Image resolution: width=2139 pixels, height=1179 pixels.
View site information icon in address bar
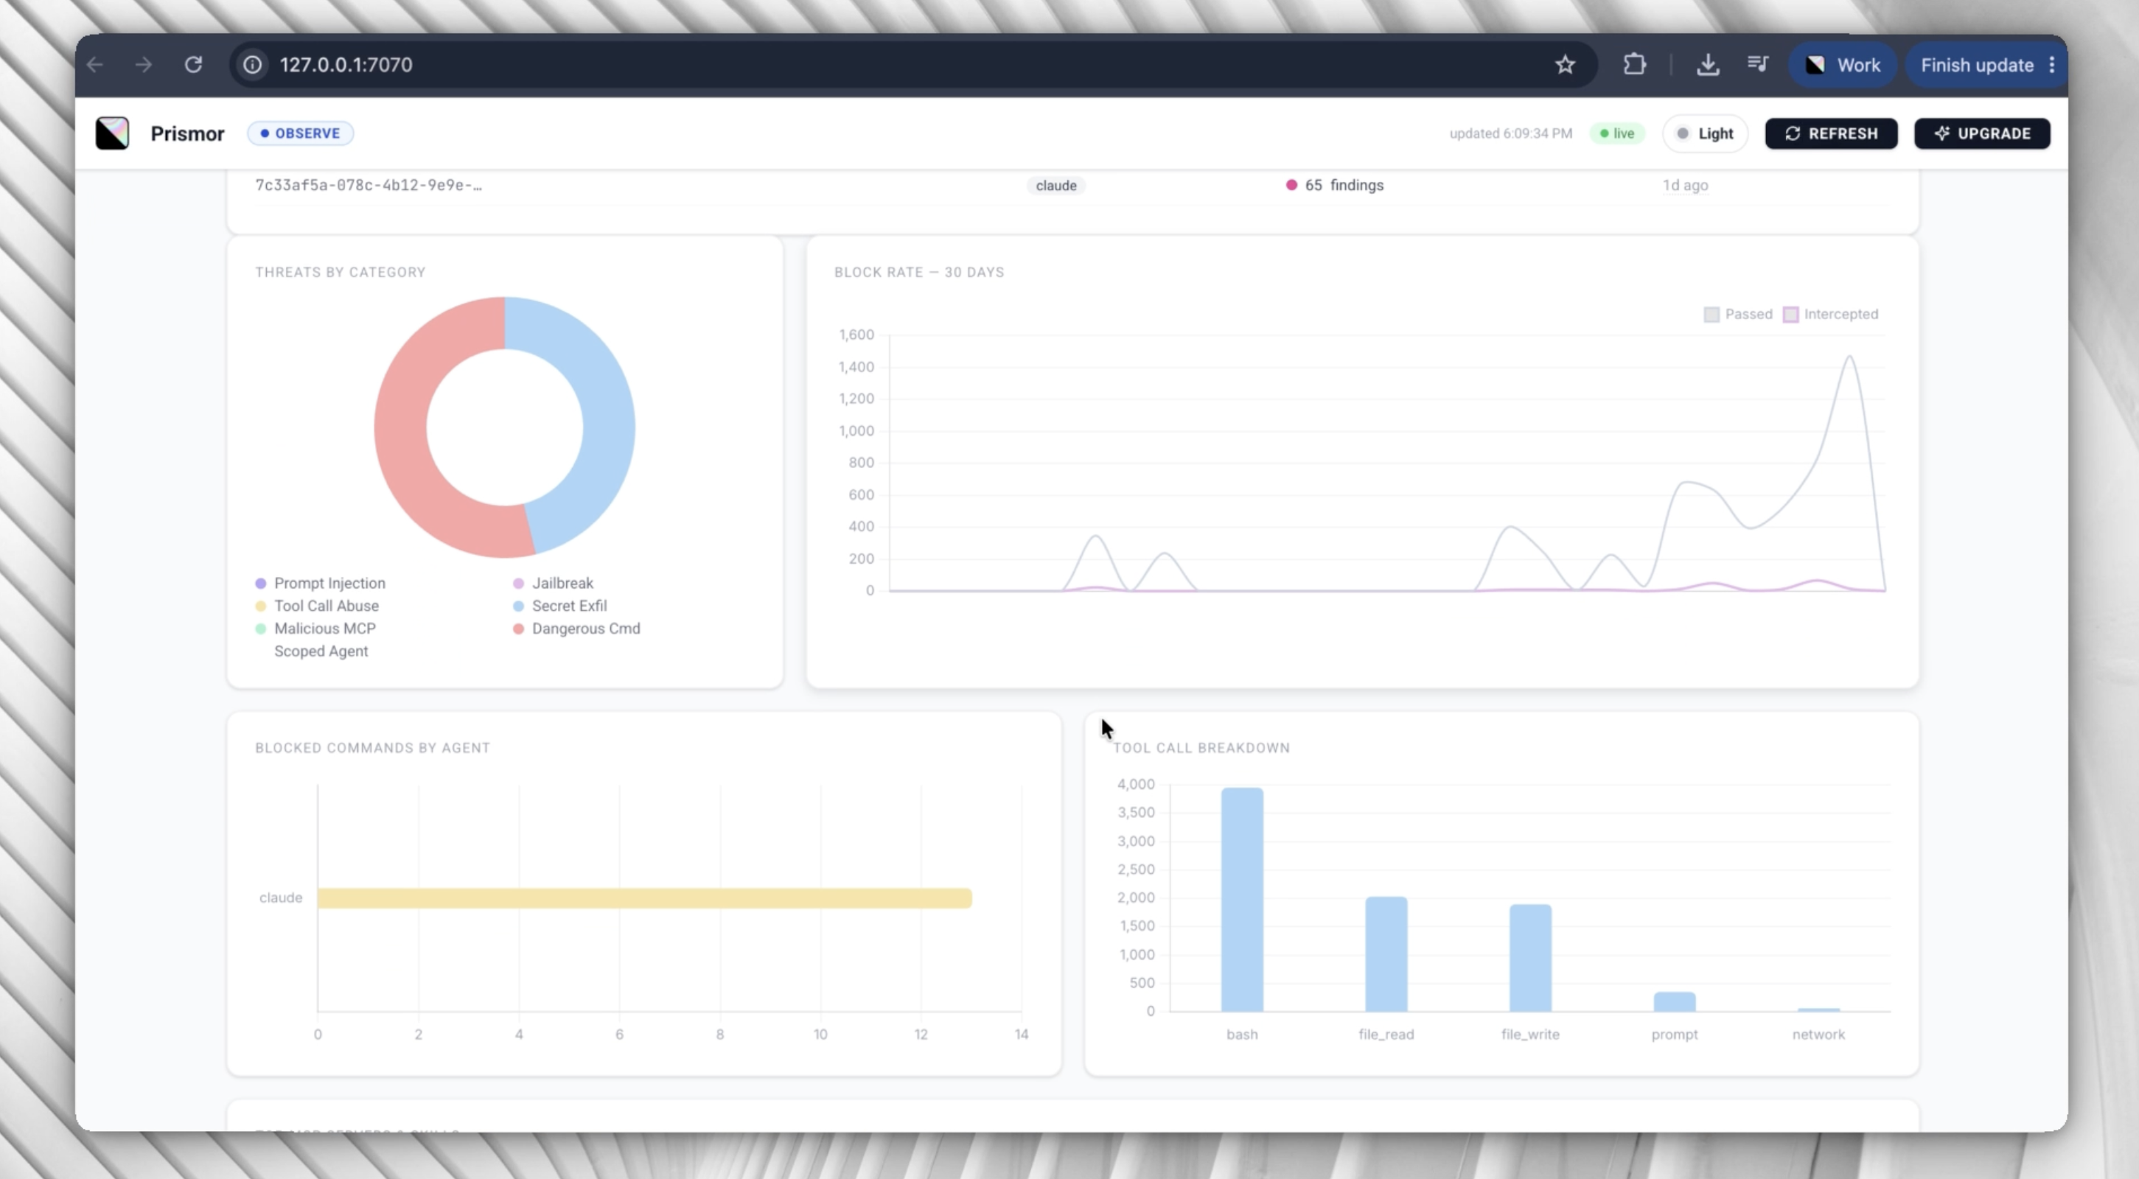[252, 65]
